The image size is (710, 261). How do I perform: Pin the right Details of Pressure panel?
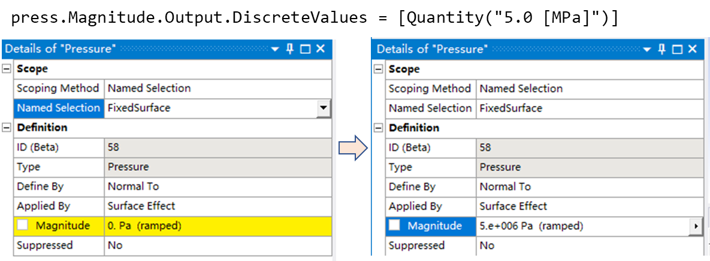tap(662, 49)
